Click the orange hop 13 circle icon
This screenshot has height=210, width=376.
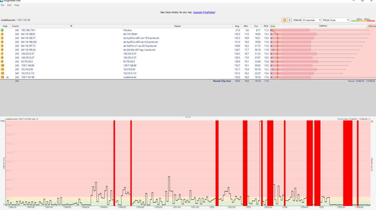[x=2, y=77]
